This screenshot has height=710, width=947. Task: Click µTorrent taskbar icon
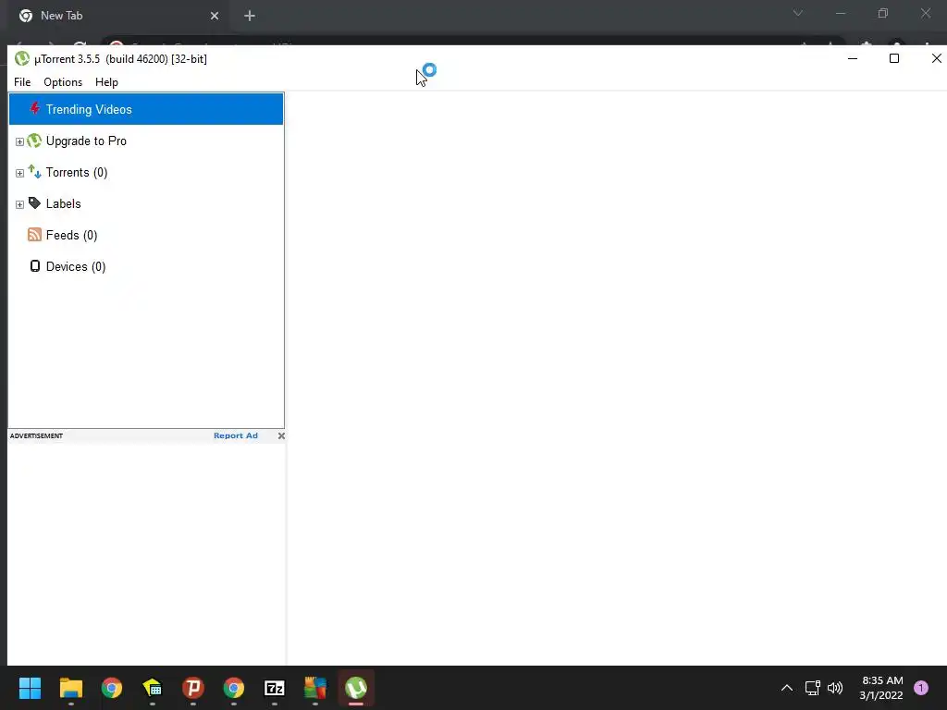pyautogui.click(x=356, y=688)
